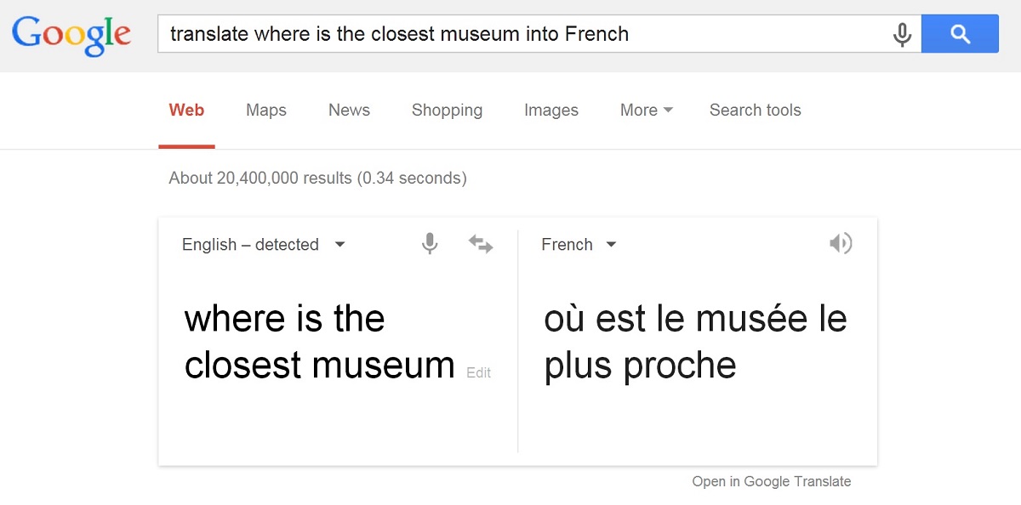This screenshot has height=505, width=1021.
Task: Follow the "Open in Google Translate" link
Action: (x=771, y=481)
